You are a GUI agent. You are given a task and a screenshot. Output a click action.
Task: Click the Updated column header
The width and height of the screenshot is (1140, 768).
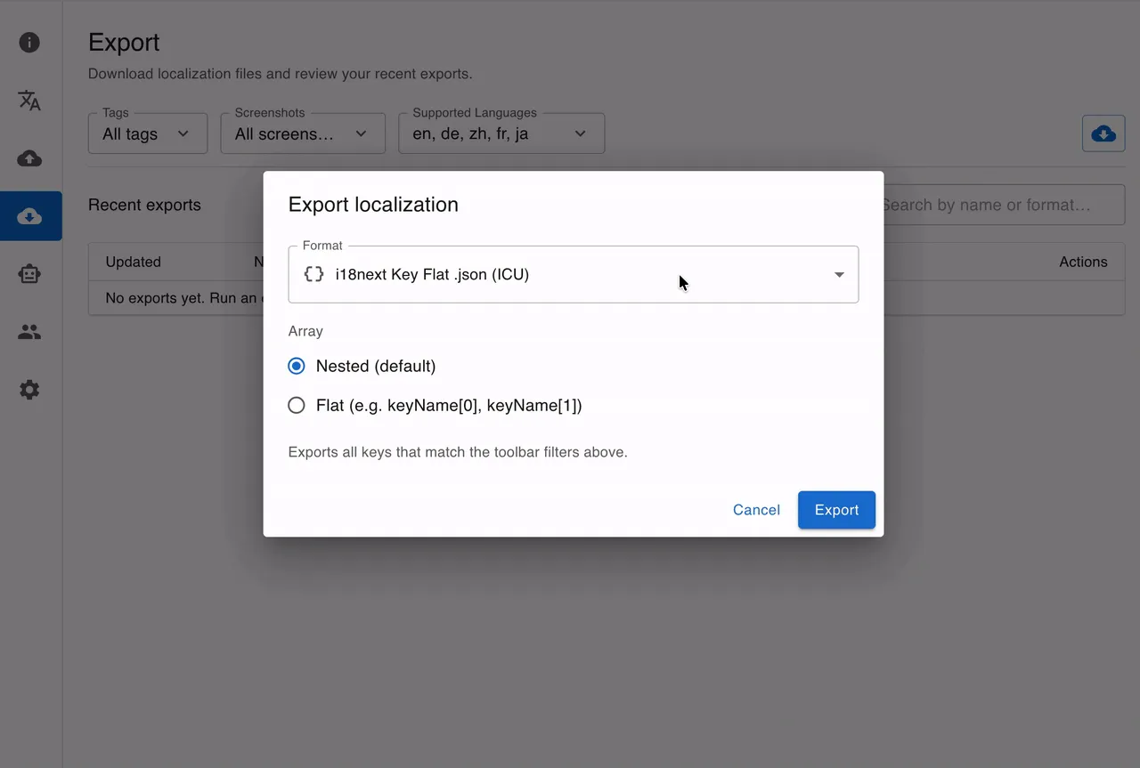click(x=134, y=262)
